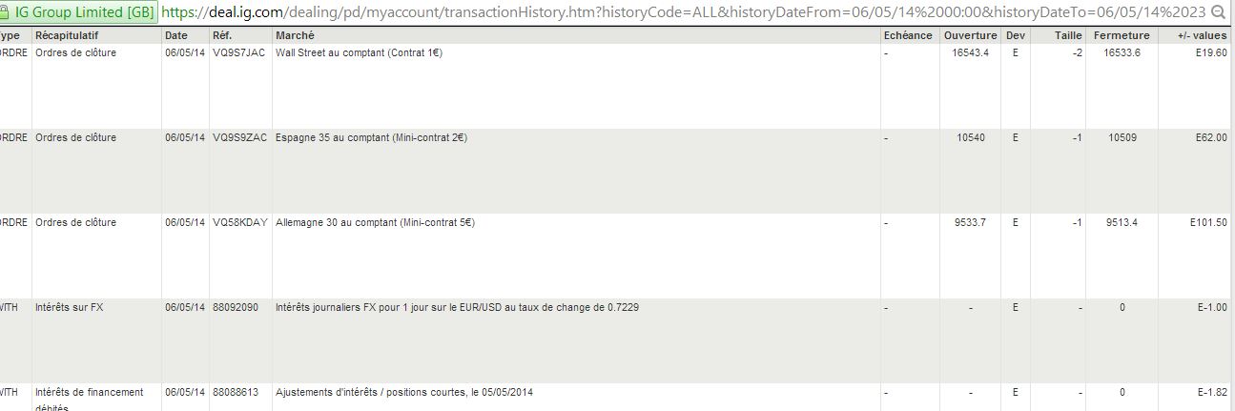Click the green security lock icon
This screenshot has height=411, width=1235.
point(8,12)
